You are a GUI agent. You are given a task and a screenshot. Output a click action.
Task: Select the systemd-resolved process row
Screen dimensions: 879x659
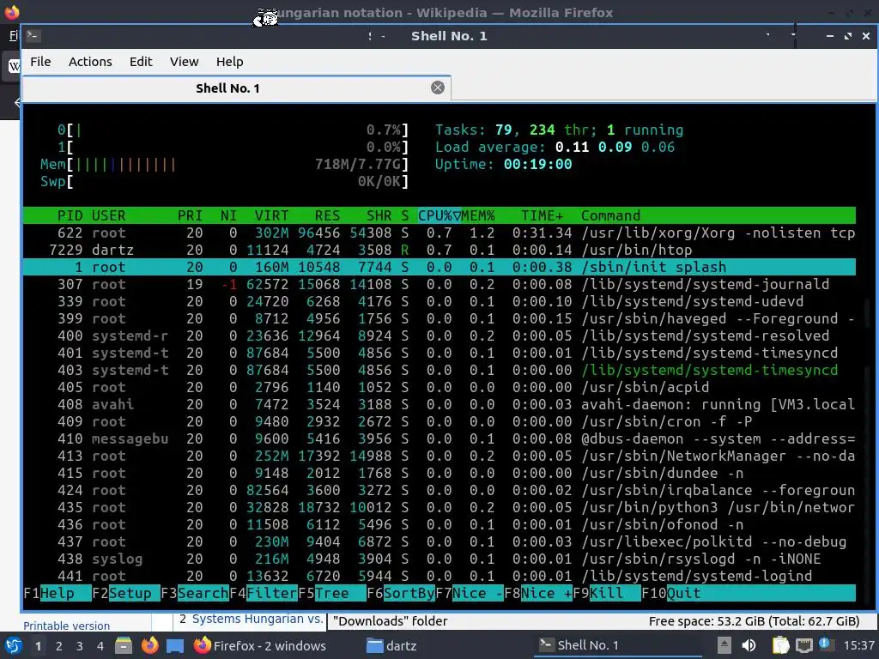[439, 336]
